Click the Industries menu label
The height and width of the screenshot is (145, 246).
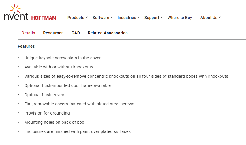click(127, 18)
